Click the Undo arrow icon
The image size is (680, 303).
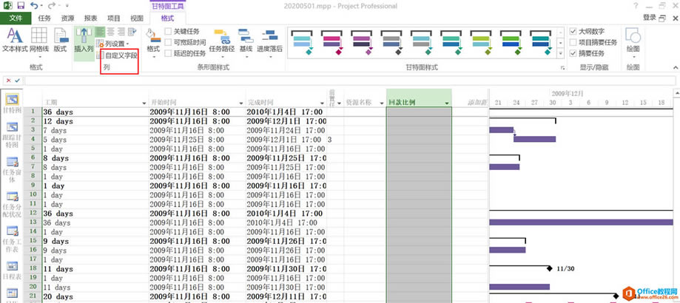pos(34,6)
